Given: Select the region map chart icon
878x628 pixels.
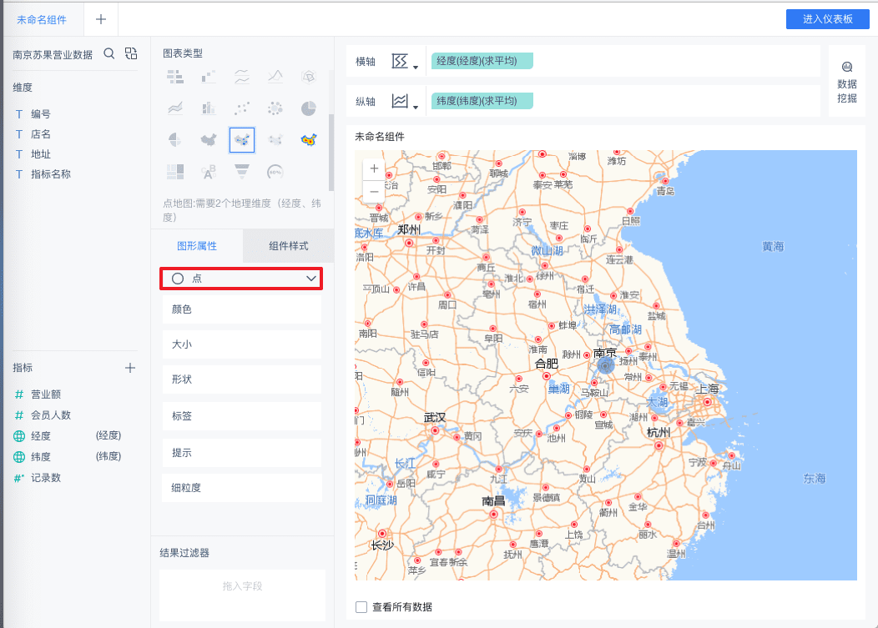Looking at the screenshot, I should (x=209, y=139).
